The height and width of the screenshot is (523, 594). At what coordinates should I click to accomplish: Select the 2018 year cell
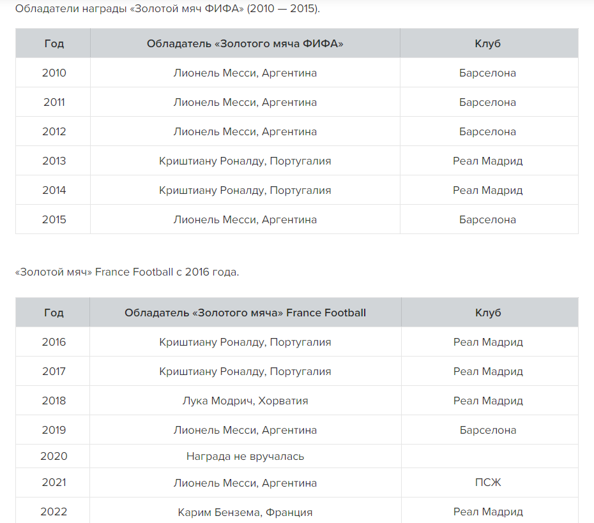click(54, 401)
